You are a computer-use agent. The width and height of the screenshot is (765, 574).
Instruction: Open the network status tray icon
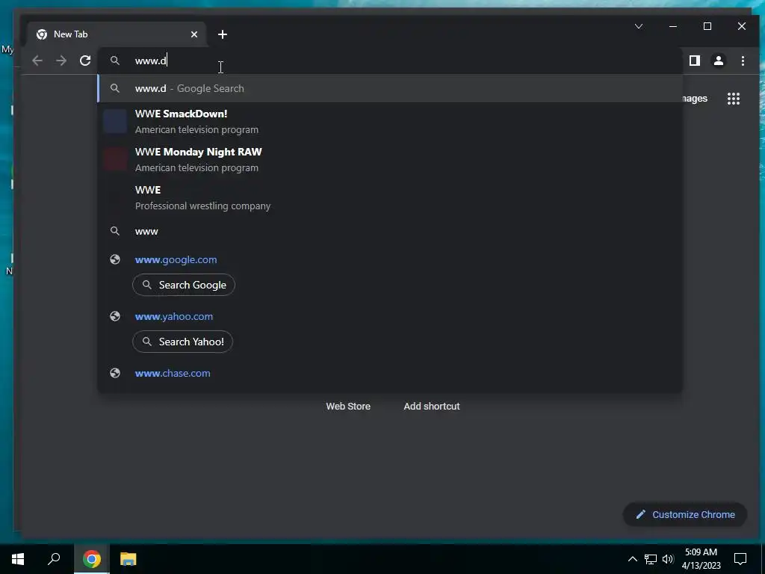point(651,559)
